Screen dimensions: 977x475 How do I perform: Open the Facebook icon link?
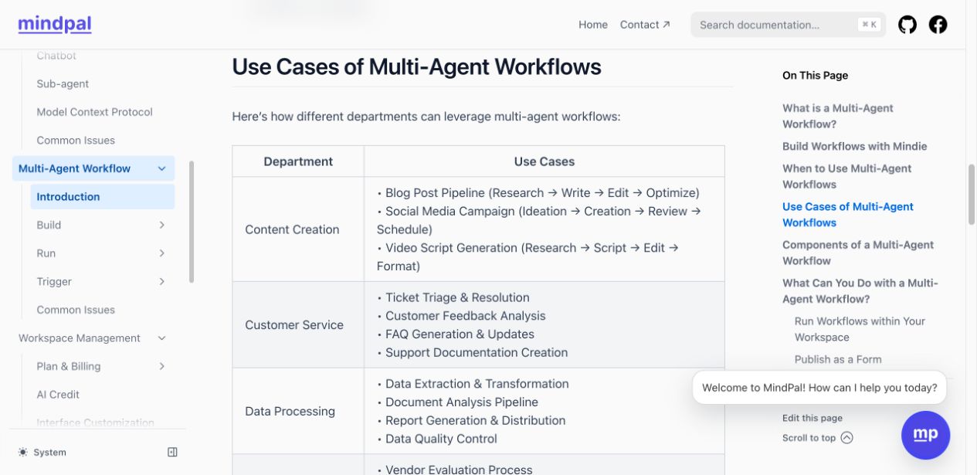tap(938, 25)
